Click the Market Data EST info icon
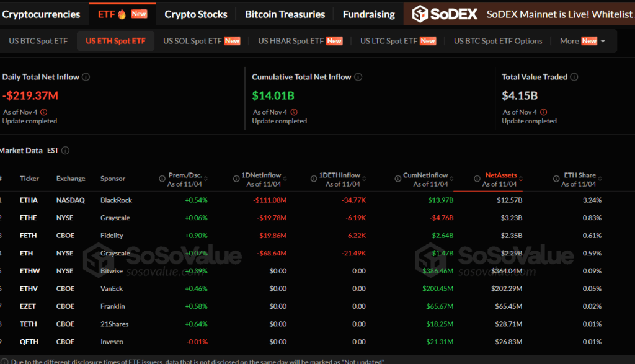This screenshot has width=635, height=364. click(x=66, y=151)
